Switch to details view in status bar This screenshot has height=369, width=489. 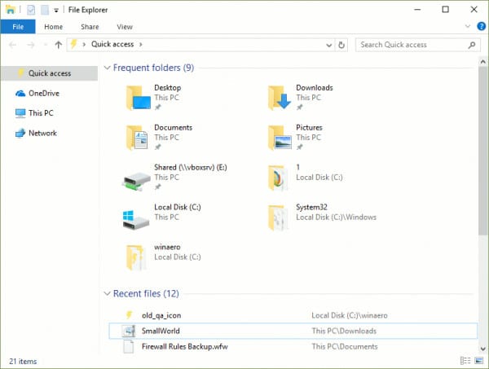coord(465,361)
